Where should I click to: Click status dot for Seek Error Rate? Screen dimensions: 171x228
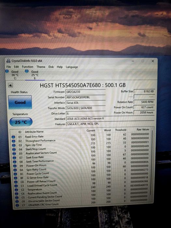point(14,158)
